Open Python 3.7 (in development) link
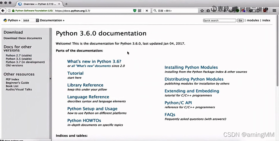The height and width of the screenshot is (141, 279). pyautogui.click(x=25, y=62)
